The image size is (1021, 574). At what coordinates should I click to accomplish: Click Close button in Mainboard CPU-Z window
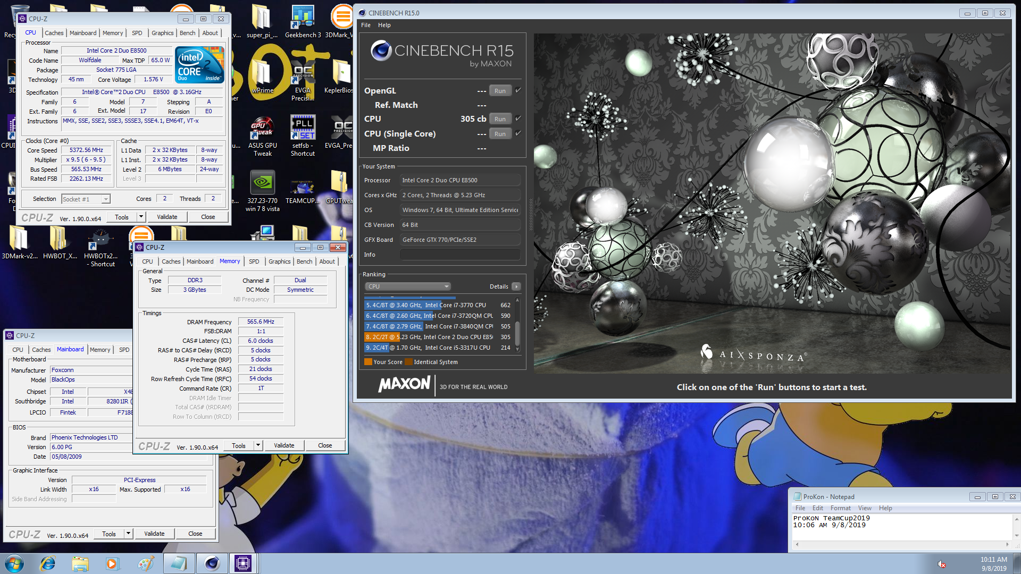[195, 534]
